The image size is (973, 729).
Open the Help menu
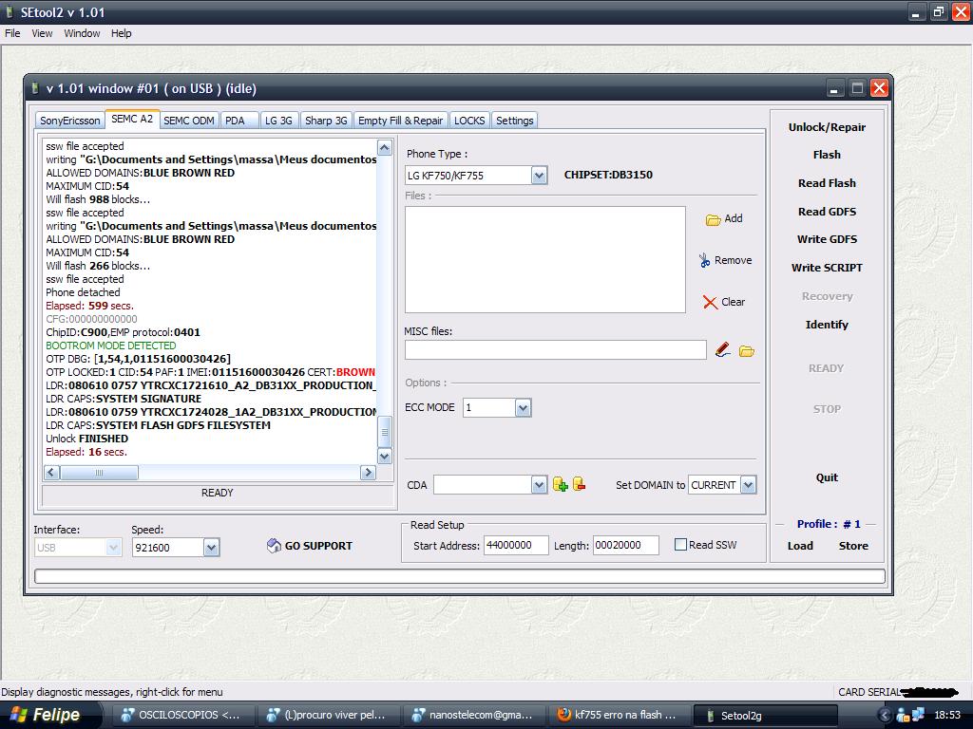[121, 33]
